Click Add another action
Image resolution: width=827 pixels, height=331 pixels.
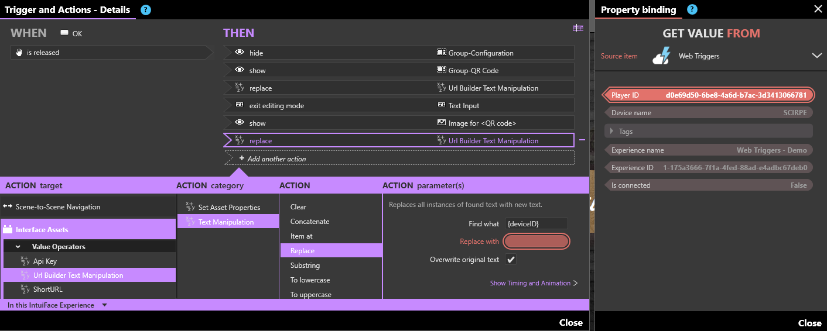(x=276, y=158)
